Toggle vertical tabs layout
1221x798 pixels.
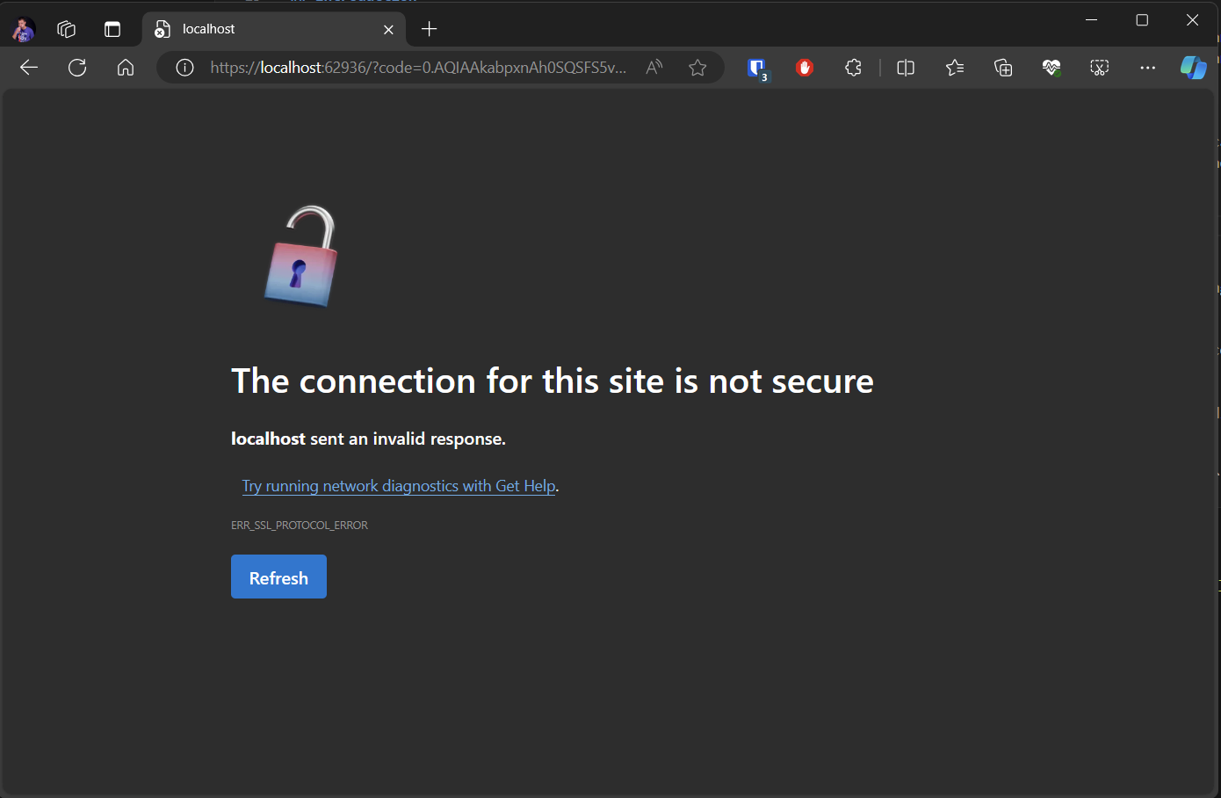(x=112, y=28)
